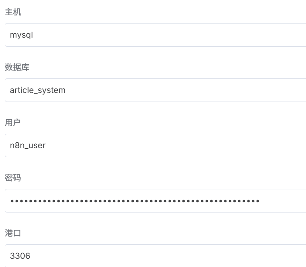Click the mysql text in host field

click(22, 35)
